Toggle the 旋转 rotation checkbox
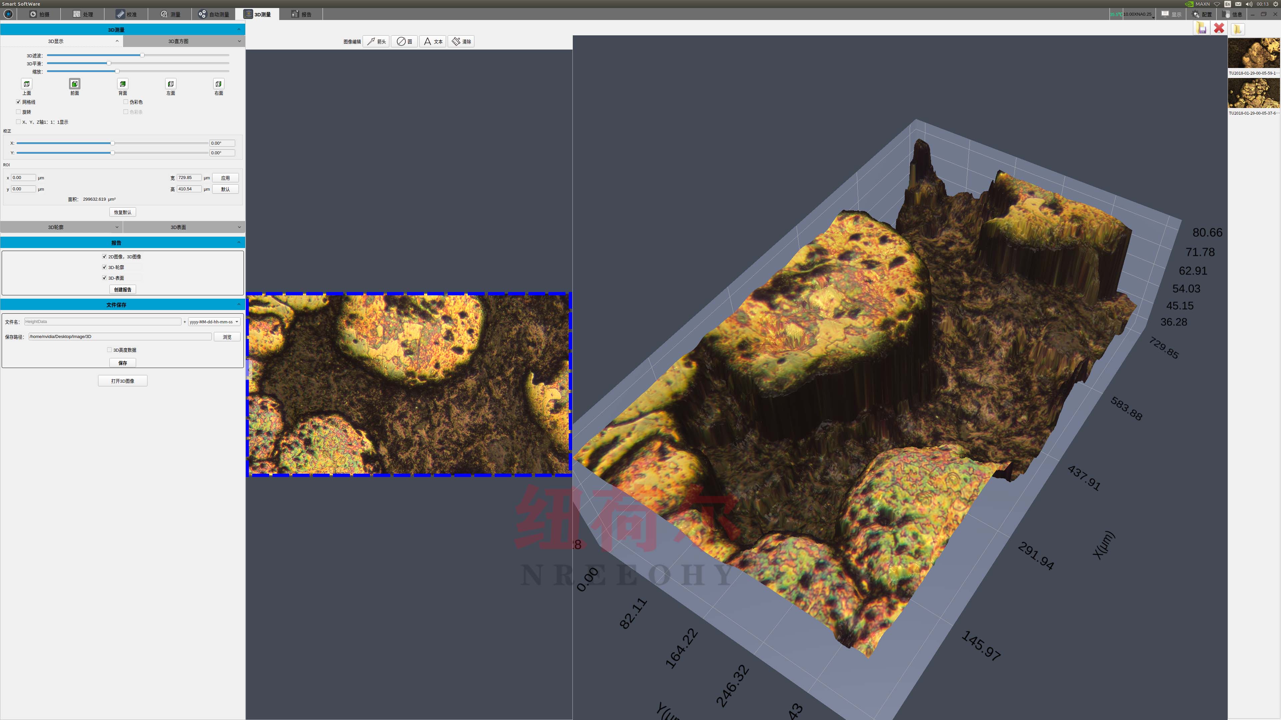The image size is (1281, 720). (18, 112)
